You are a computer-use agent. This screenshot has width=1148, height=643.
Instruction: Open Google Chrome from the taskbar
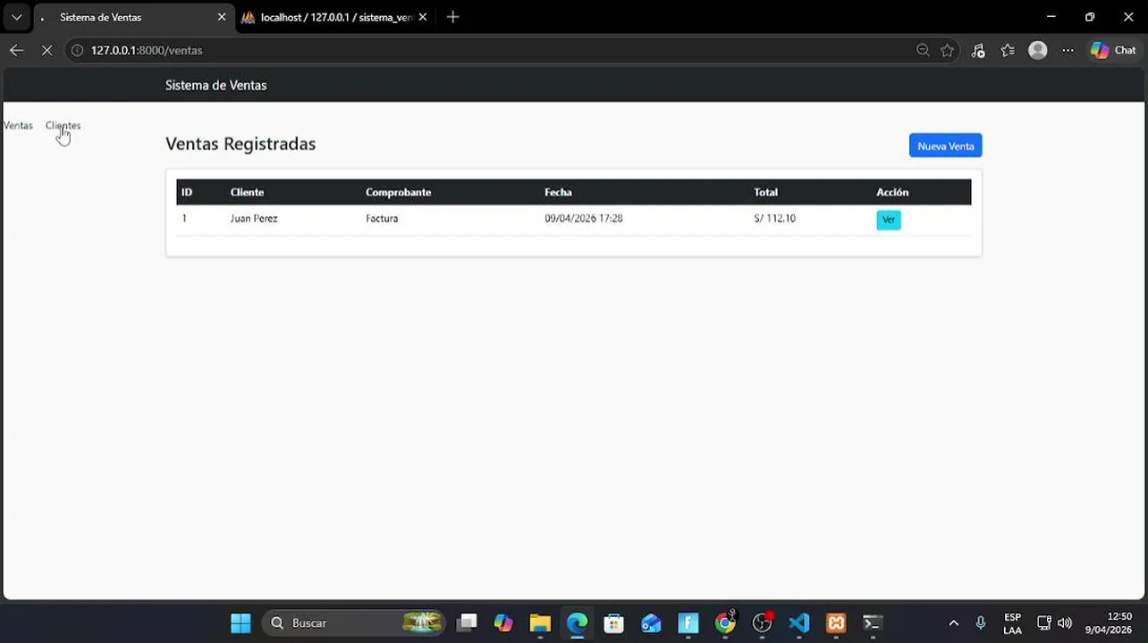(x=725, y=622)
